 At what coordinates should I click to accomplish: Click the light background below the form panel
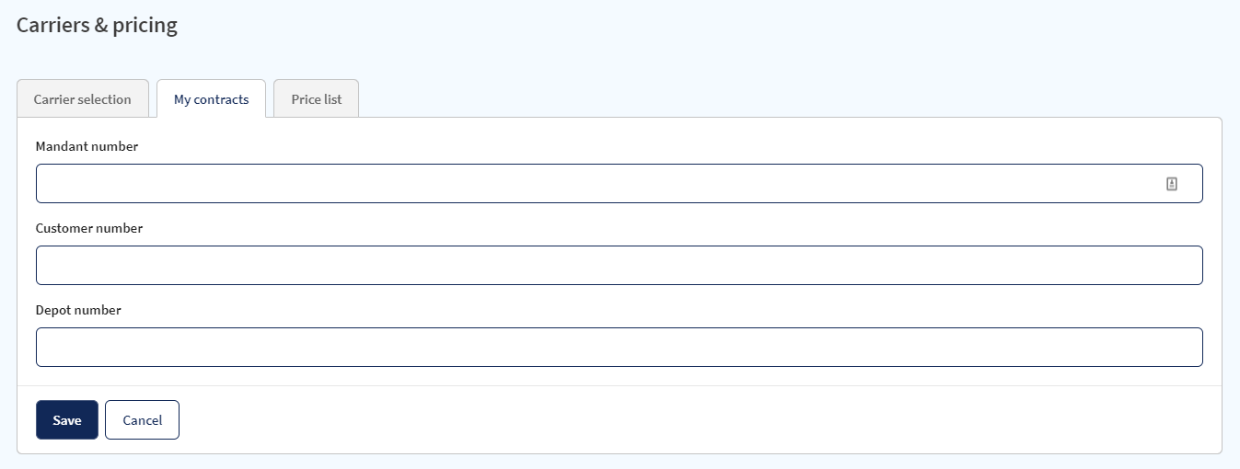coord(620,462)
